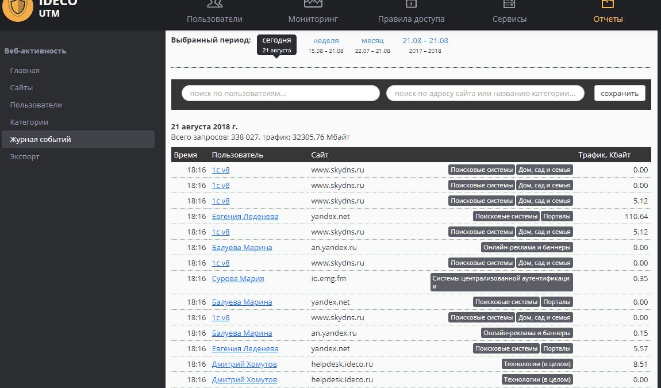Open the Сервисы navigation icon
Viewport: 661px width, 388px height.
pos(509,5)
